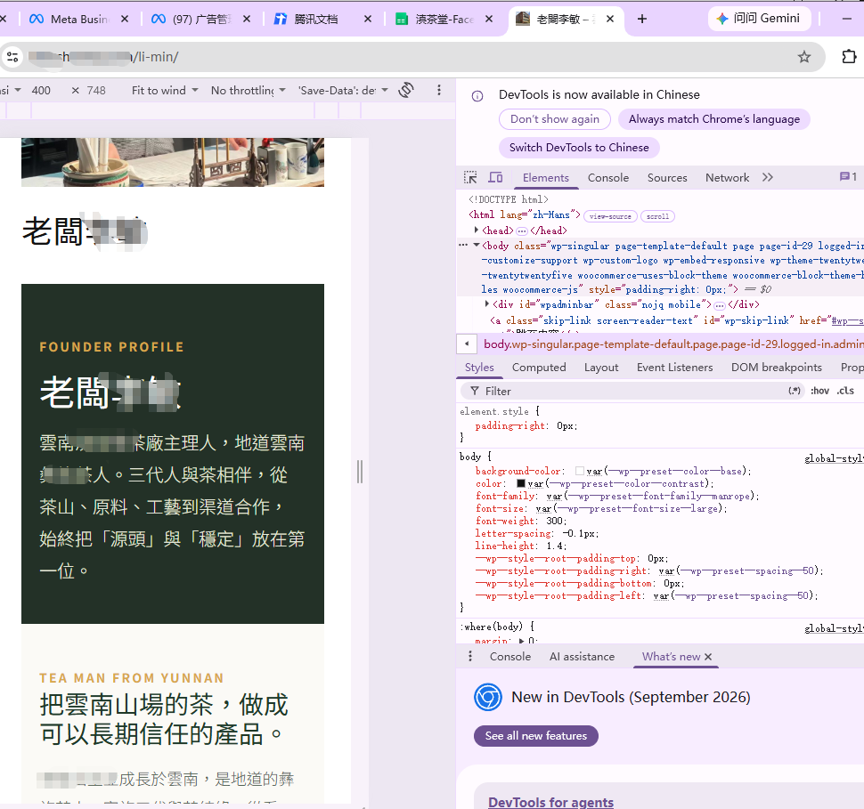Open site information icon in address bar
Viewport: 864px width, 809px height.
[12, 57]
